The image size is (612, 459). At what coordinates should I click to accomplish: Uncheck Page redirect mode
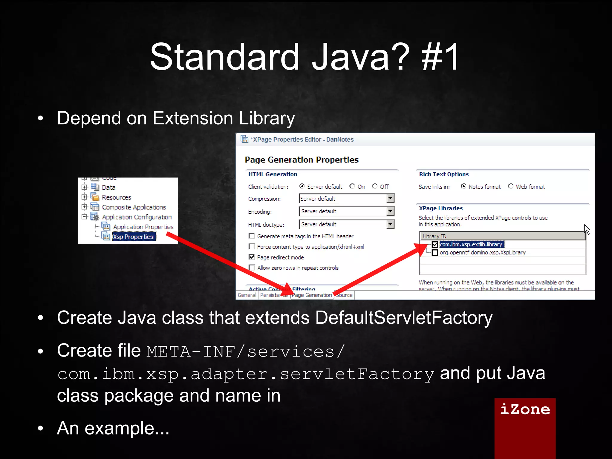click(x=252, y=257)
